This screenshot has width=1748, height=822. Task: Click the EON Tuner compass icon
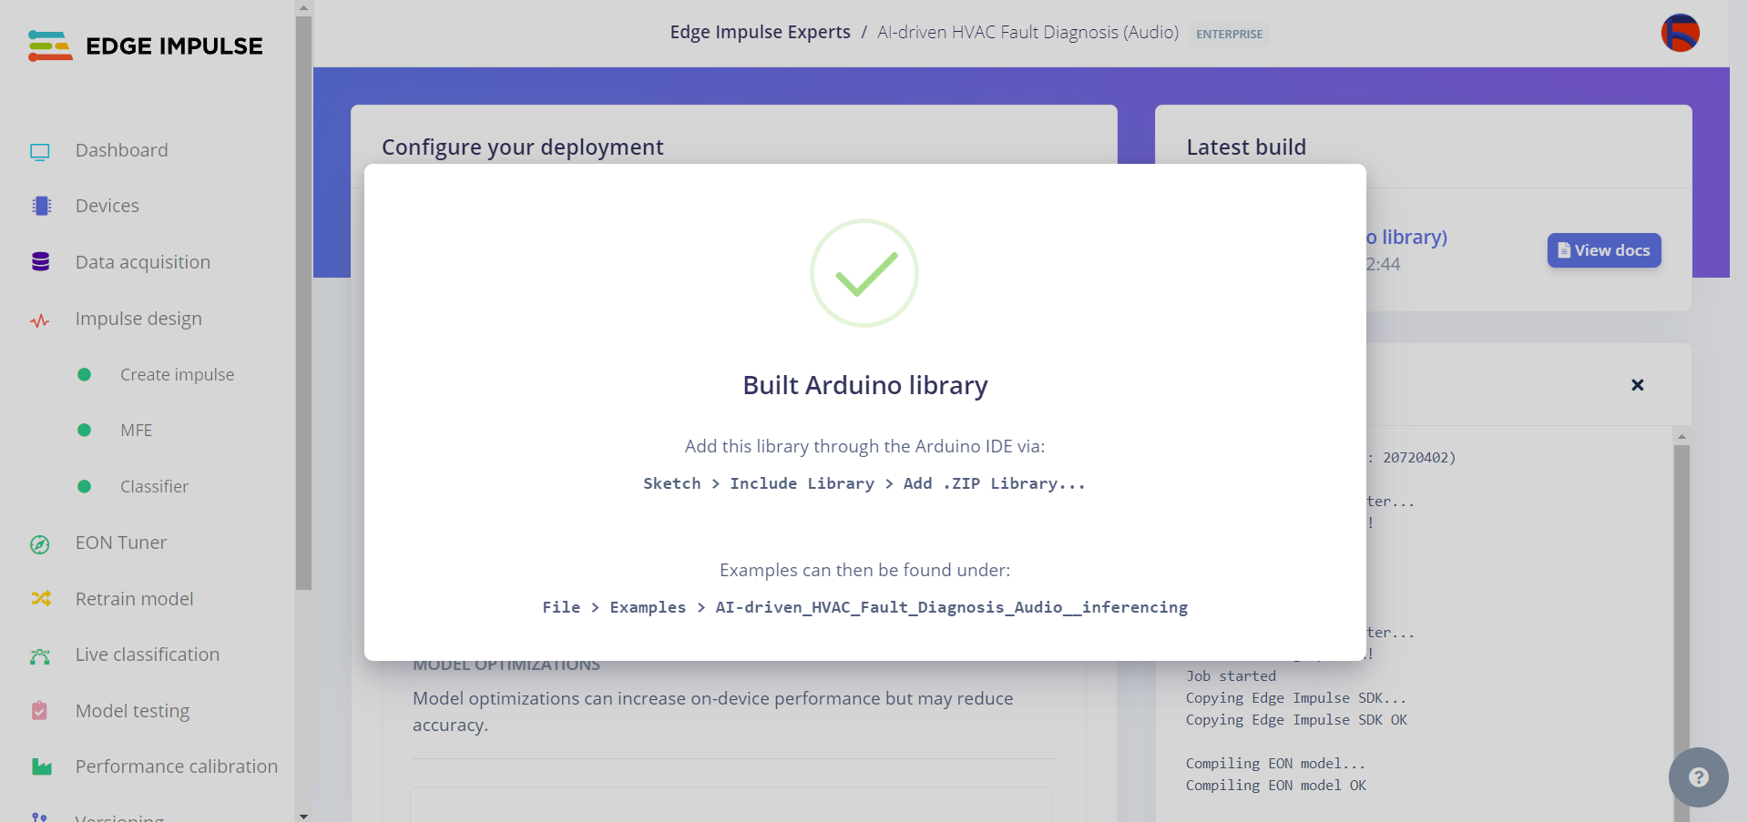40,544
